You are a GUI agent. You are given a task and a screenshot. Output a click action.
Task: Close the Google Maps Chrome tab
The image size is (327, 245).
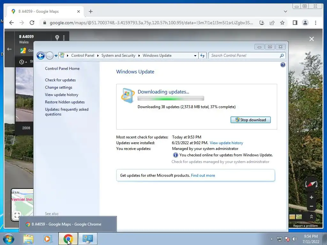pos(79,11)
